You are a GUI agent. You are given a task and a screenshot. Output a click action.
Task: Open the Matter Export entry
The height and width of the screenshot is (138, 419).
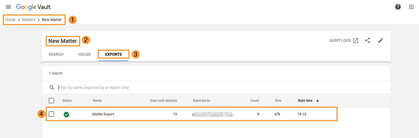coord(103,114)
